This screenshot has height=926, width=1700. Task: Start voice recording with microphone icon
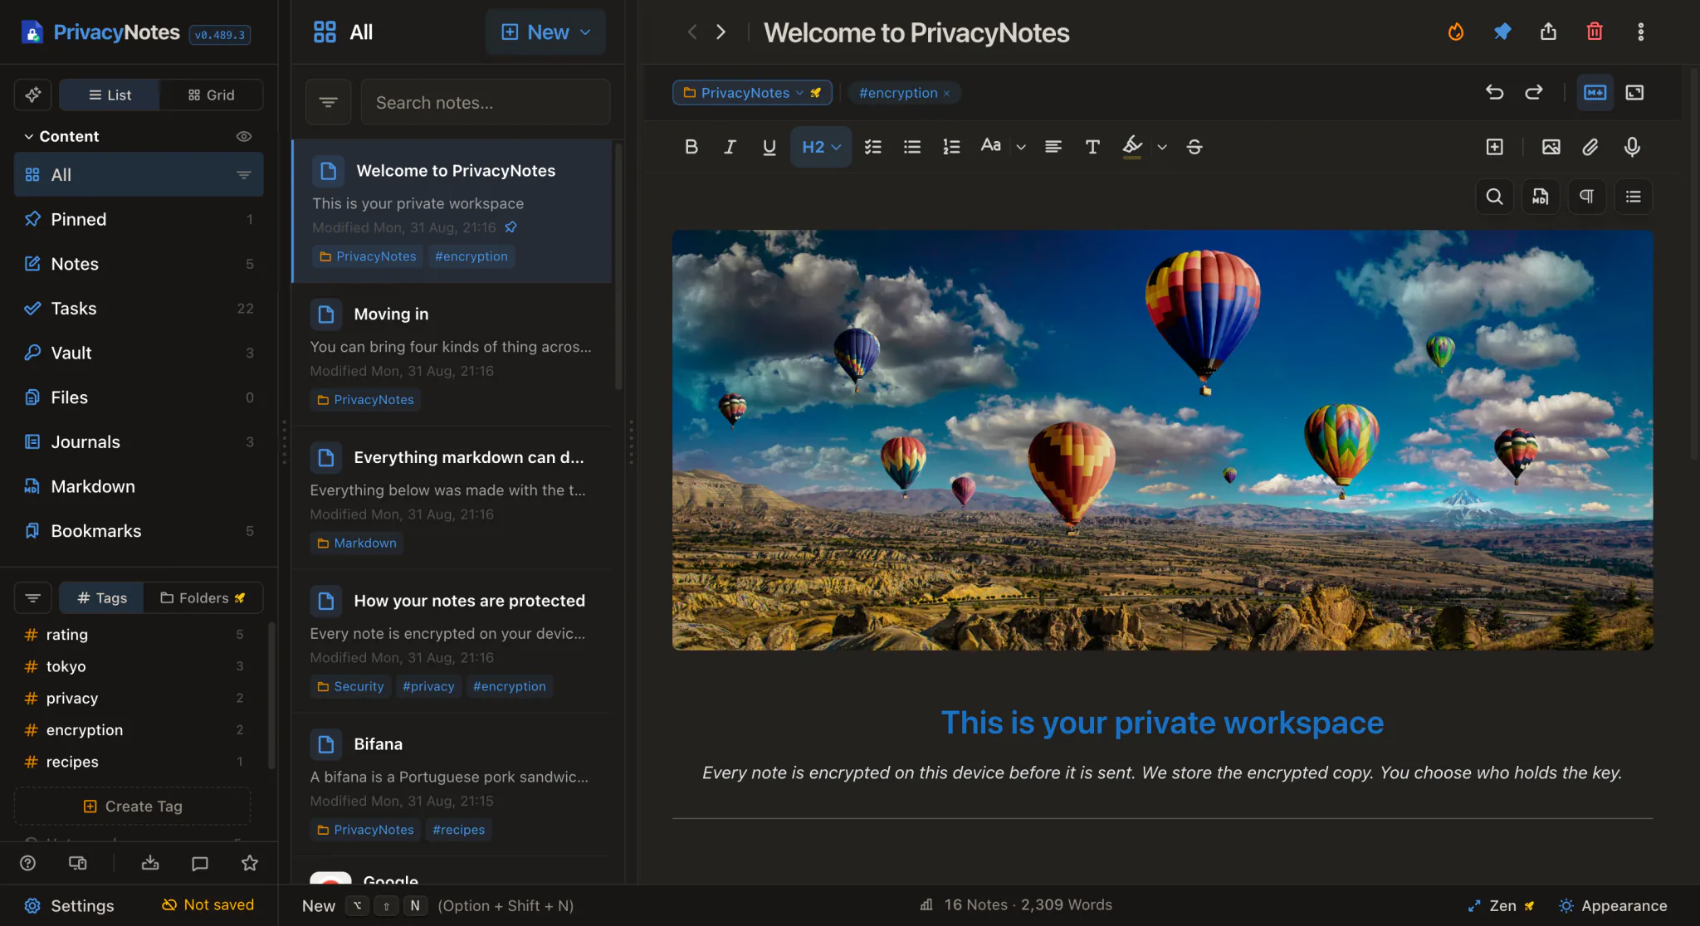click(1632, 147)
